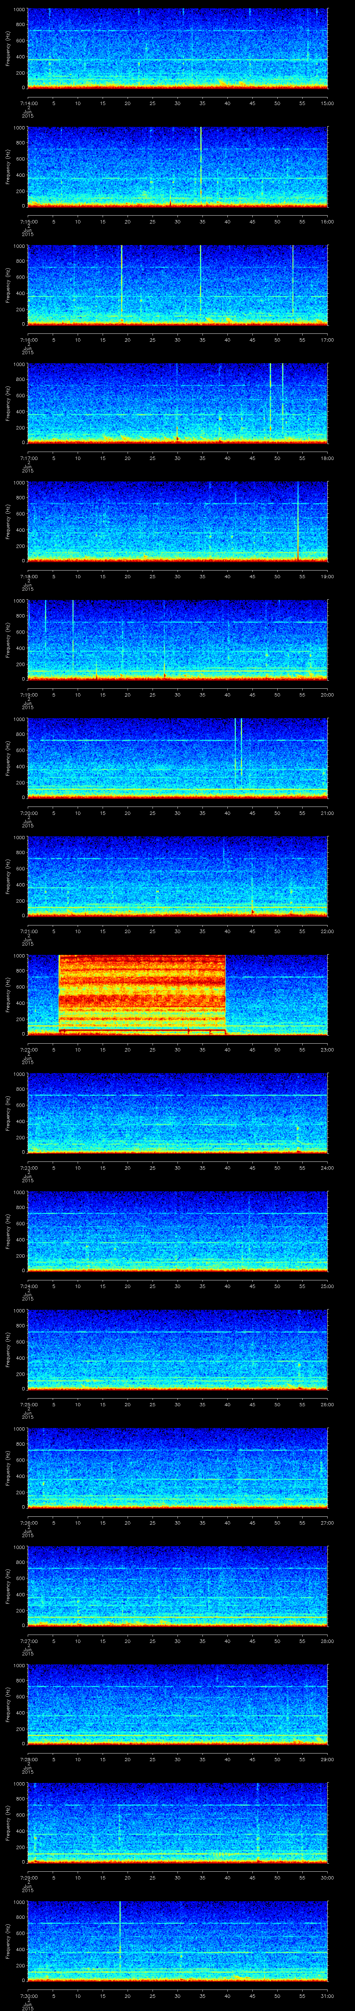355x2011 pixels.
Task: Select the spectrogram panel starting at 7:23:00
Action: click(x=178, y=1113)
